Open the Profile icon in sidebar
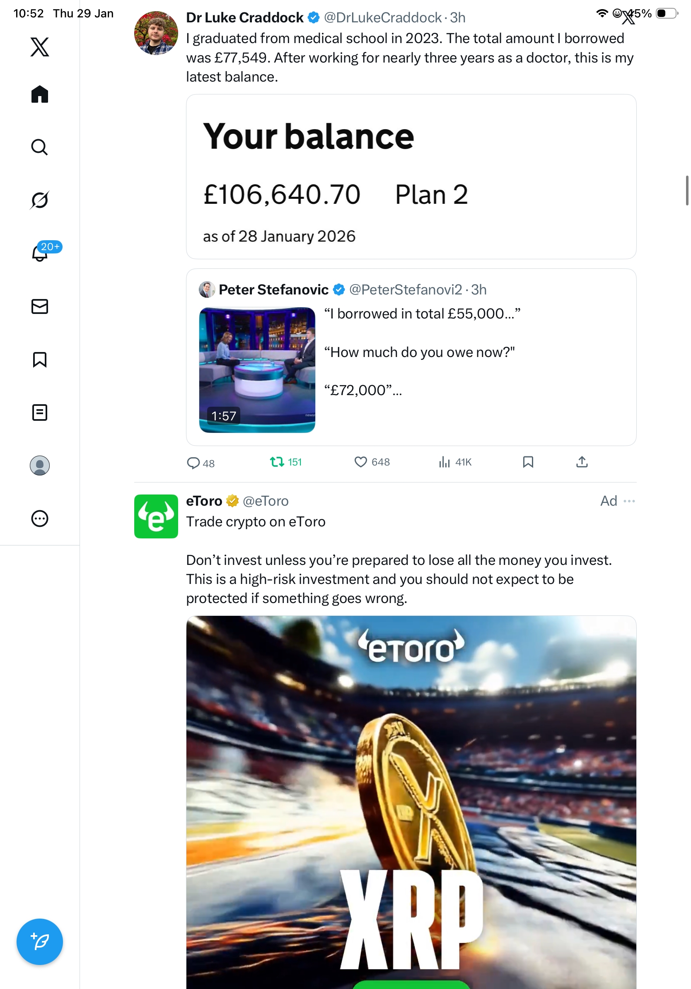691x989 pixels. click(x=40, y=465)
